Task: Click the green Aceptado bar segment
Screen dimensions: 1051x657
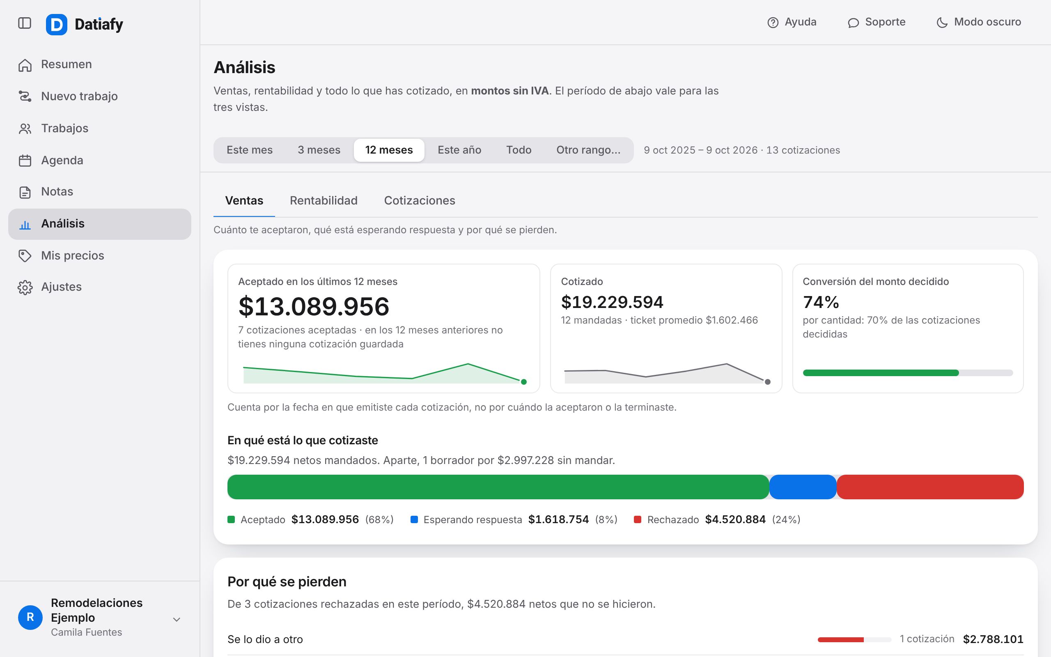Action: tap(498, 487)
